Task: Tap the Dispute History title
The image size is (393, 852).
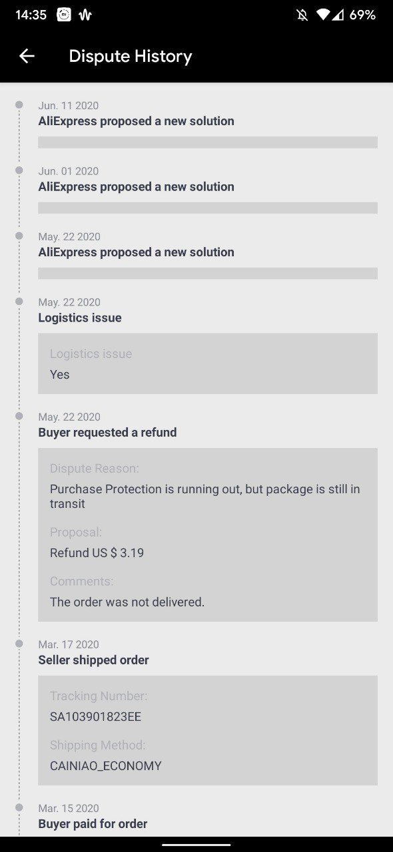Action: 131,56
